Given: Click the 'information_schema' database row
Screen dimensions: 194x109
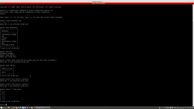Looking at the screenshot, I should tap(9, 35).
